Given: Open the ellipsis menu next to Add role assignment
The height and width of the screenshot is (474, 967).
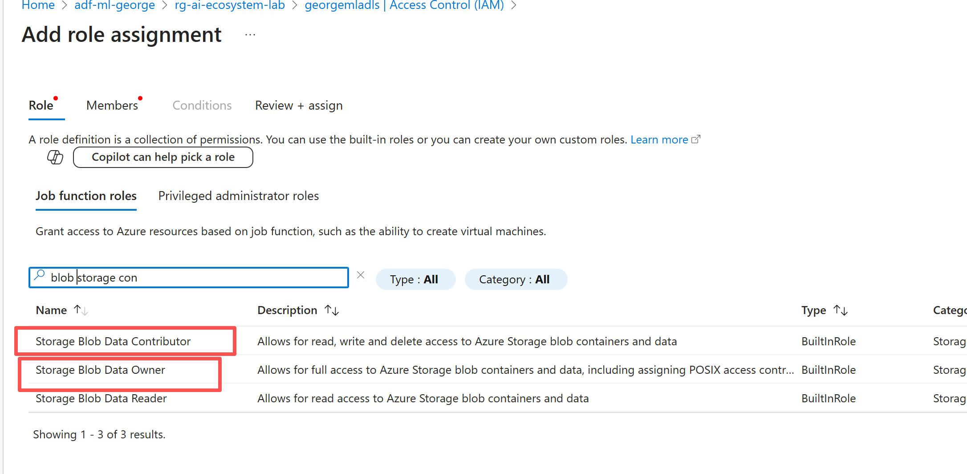Looking at the screenshot, I should pos(250,35).
